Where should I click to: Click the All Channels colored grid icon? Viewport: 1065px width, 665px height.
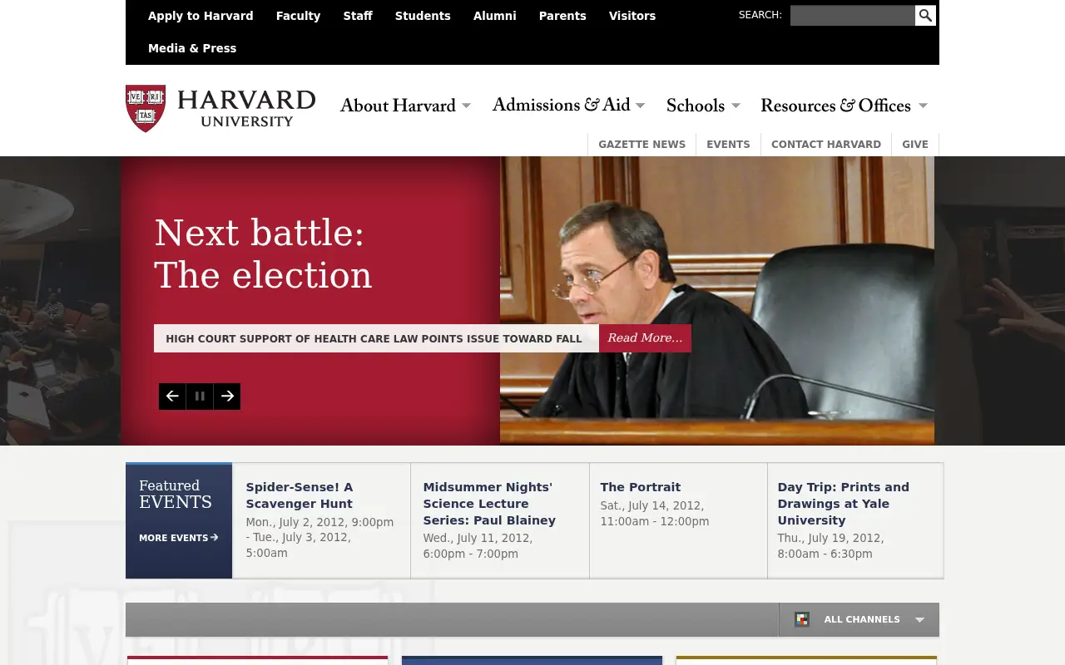(x=802, y=619)
